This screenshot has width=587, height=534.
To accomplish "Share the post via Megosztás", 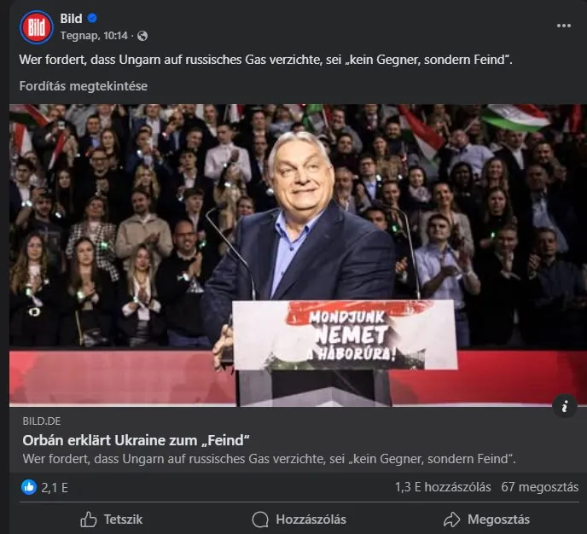I will (486, 519).
